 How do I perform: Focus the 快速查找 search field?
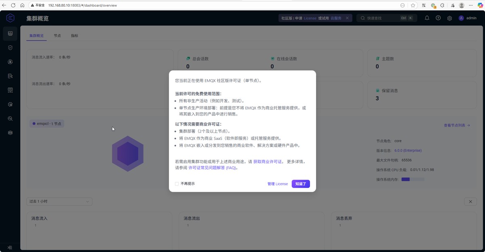[x=387, y=18]
